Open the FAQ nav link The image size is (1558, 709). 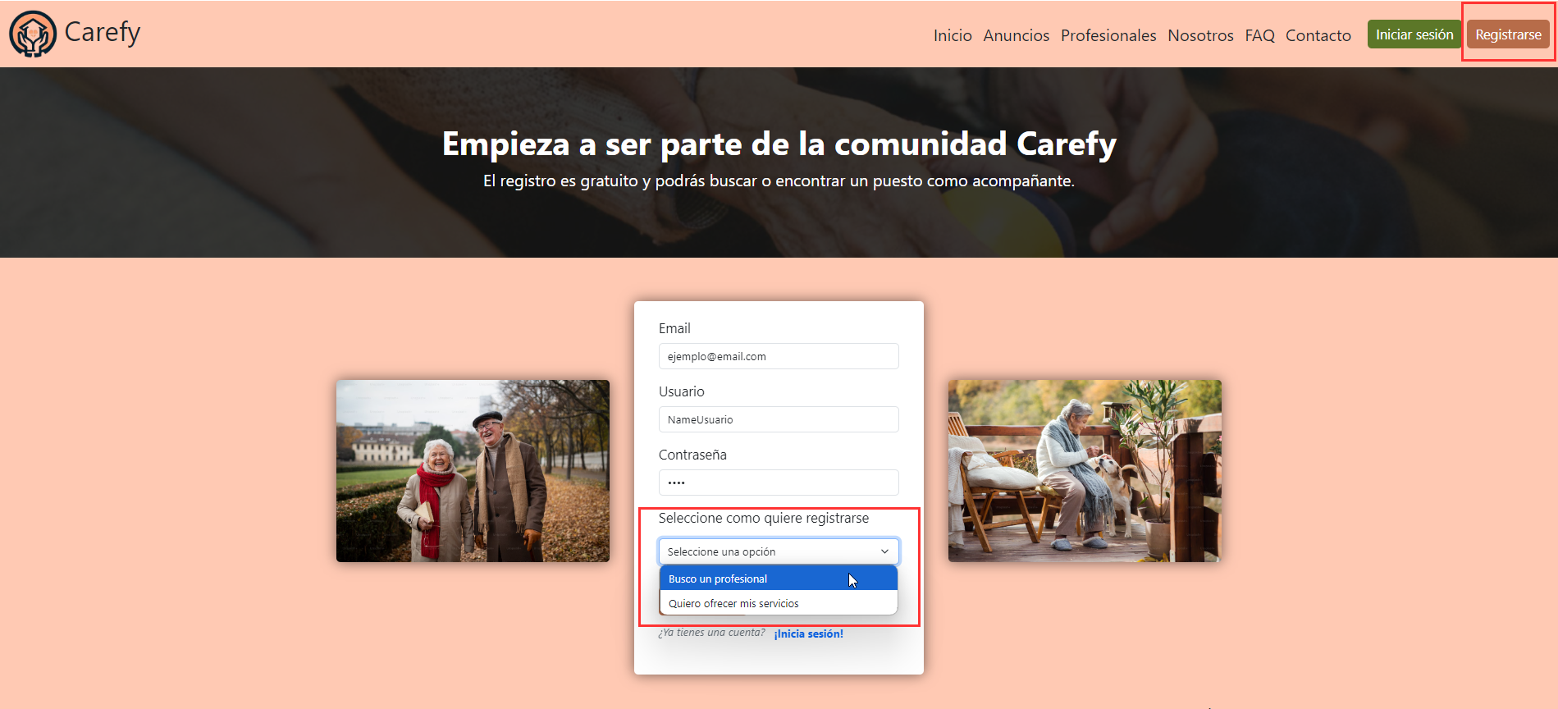point(1259,35)
